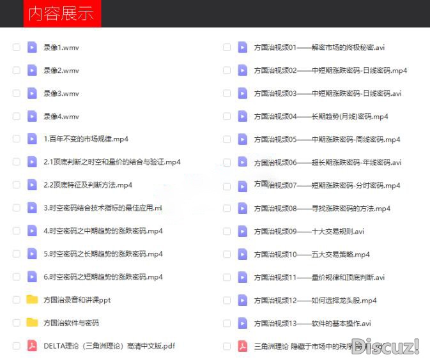
Task: Click video icon for 方国治视频01 解密市场的终极秘密.avi
Action: coord(242,47)
